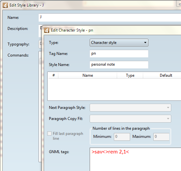Viewport: 181px width, 171px height.
Task: Expand the Paragraph Copy Fit dropdown
Action: [130, 119]
